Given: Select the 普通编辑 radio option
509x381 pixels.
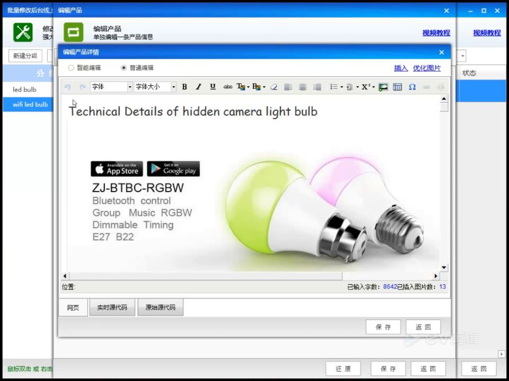Looking at the screenshot, I should (124, 68).
